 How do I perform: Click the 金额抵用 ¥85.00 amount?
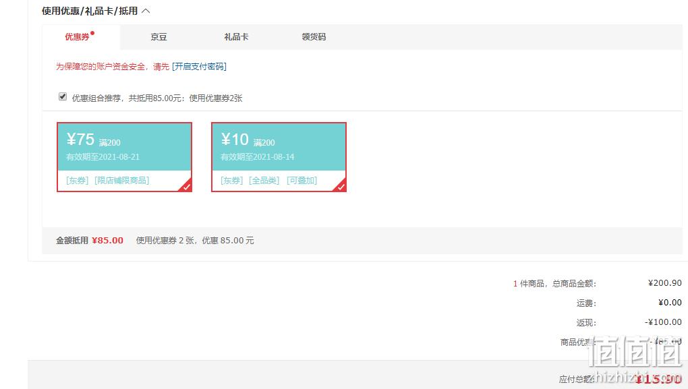(107, 240)
